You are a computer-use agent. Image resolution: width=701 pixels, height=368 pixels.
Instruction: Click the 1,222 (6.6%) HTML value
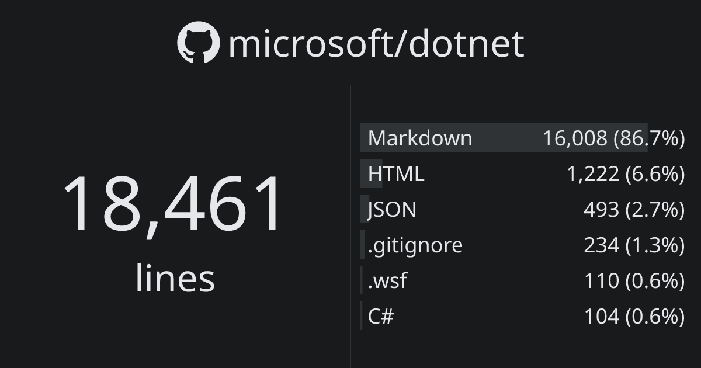coord(626,174)
